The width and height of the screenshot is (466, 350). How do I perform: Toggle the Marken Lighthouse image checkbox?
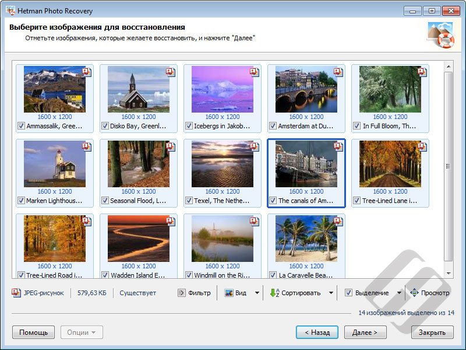(x=21, y=201)
